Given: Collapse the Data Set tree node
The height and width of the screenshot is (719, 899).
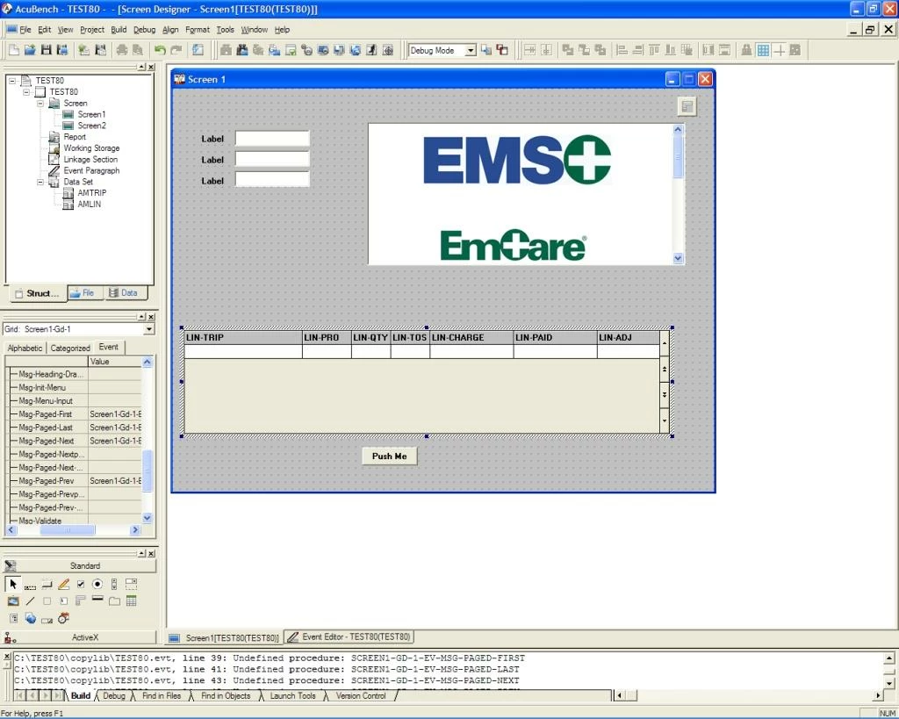Looking at the screenshot, I should coord(40,182).
